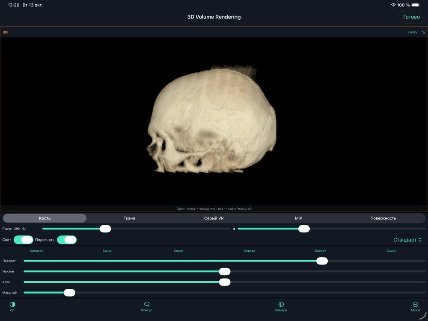428x321 pixels.
Task: Tap the Кость label in viewport header
Action: coord(412,32)
